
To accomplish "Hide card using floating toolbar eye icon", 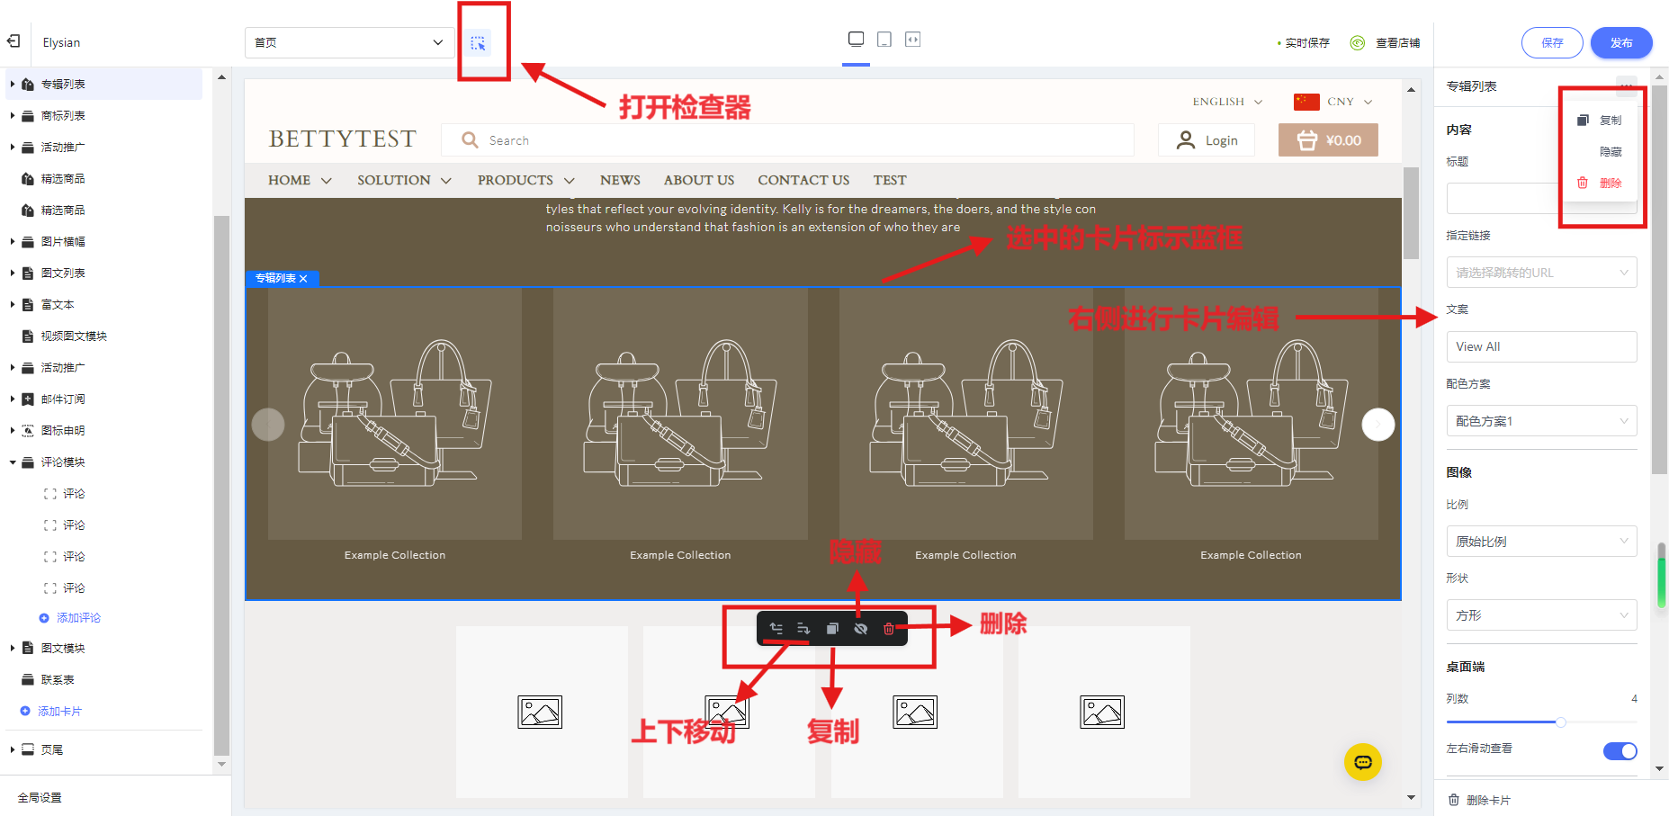I will pyautogui.click(x=860, y=629).
